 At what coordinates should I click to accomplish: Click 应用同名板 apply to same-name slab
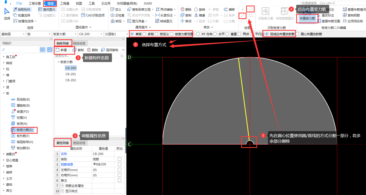(353, 21)
